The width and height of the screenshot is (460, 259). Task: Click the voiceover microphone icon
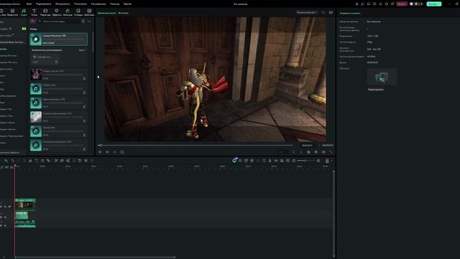point(270,160)
